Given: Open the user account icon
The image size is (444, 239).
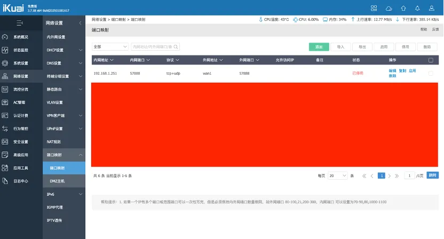Looking at the screenshot, I should tap(432, 8).
